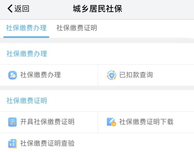This screenshot has width=194, height=152.
Task: Select the 社保缴费办理 tab
Action: tap(26, 28)
